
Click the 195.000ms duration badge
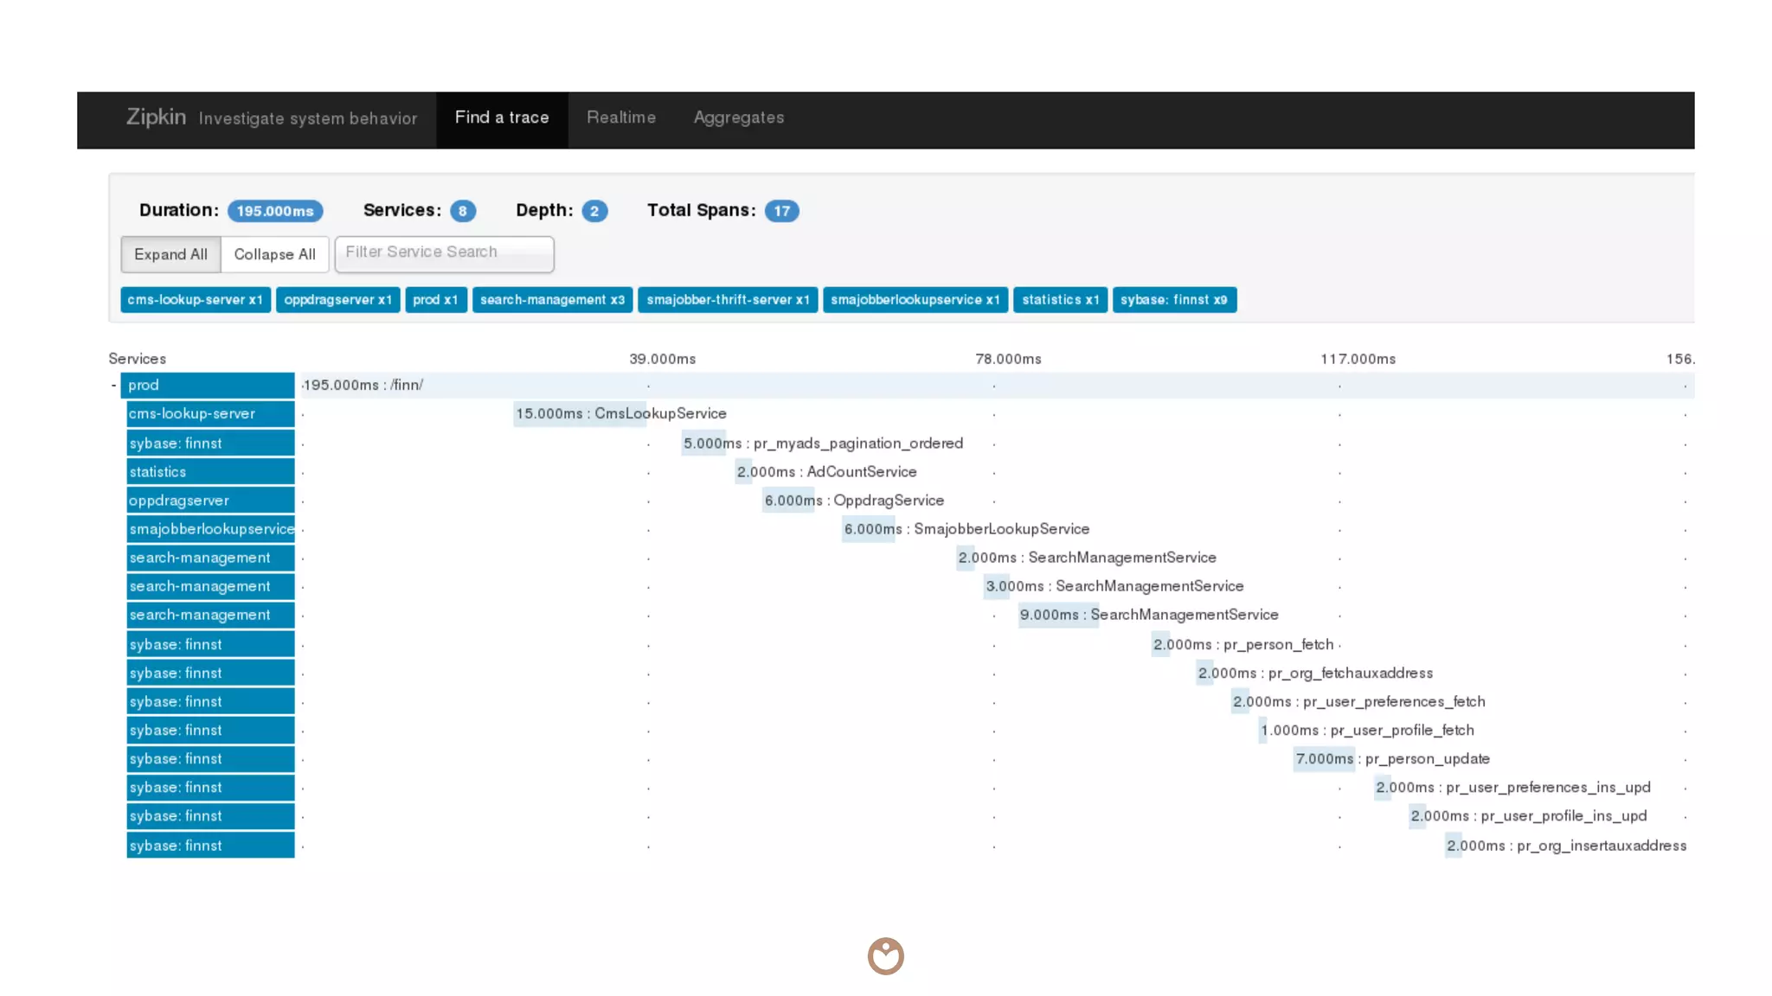click(275, 211)
